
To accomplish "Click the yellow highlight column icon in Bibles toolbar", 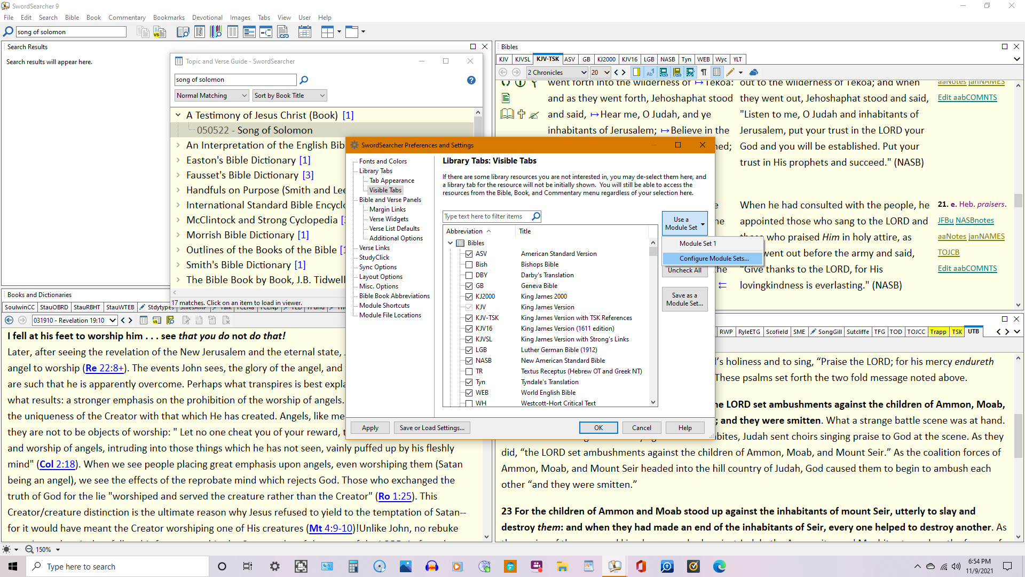I will pyautogui.click(x=637, y=72).
